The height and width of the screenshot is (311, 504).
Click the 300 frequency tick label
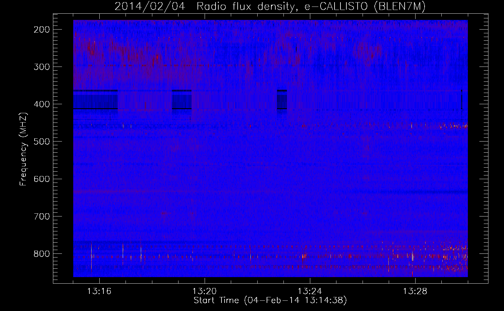click(x=42, y=67)
